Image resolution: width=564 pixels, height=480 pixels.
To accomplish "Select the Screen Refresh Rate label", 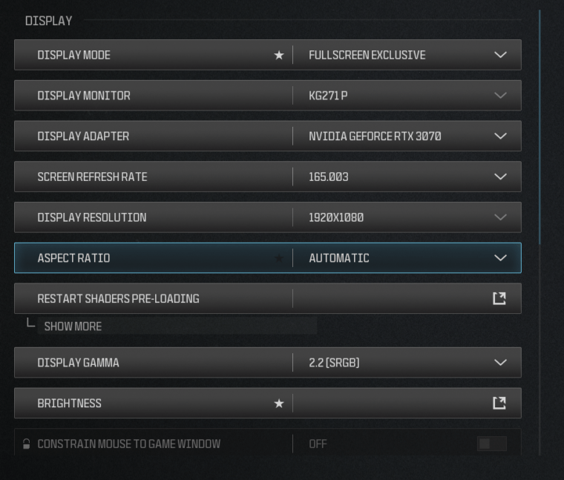I will [x=92, y=177].
